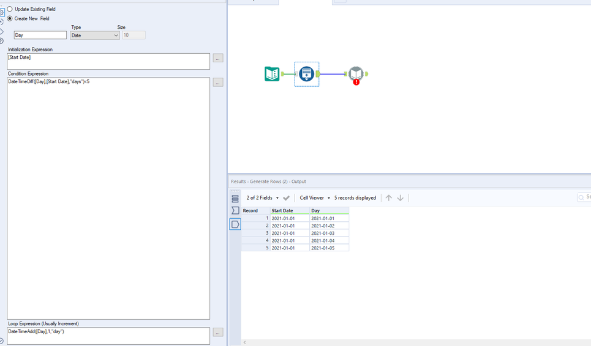The image size is (591, 346).
Task: Open the 2 of 2 Fields dropdown
Action: [263, 198]
